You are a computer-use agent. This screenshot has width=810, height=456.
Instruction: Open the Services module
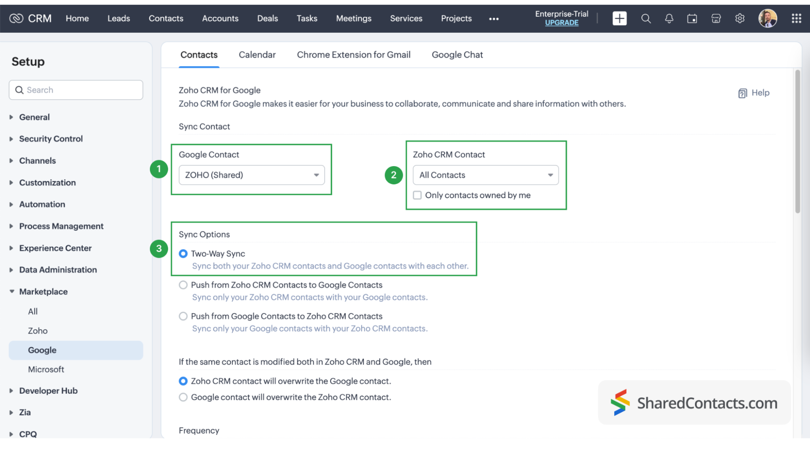[406, 18]
